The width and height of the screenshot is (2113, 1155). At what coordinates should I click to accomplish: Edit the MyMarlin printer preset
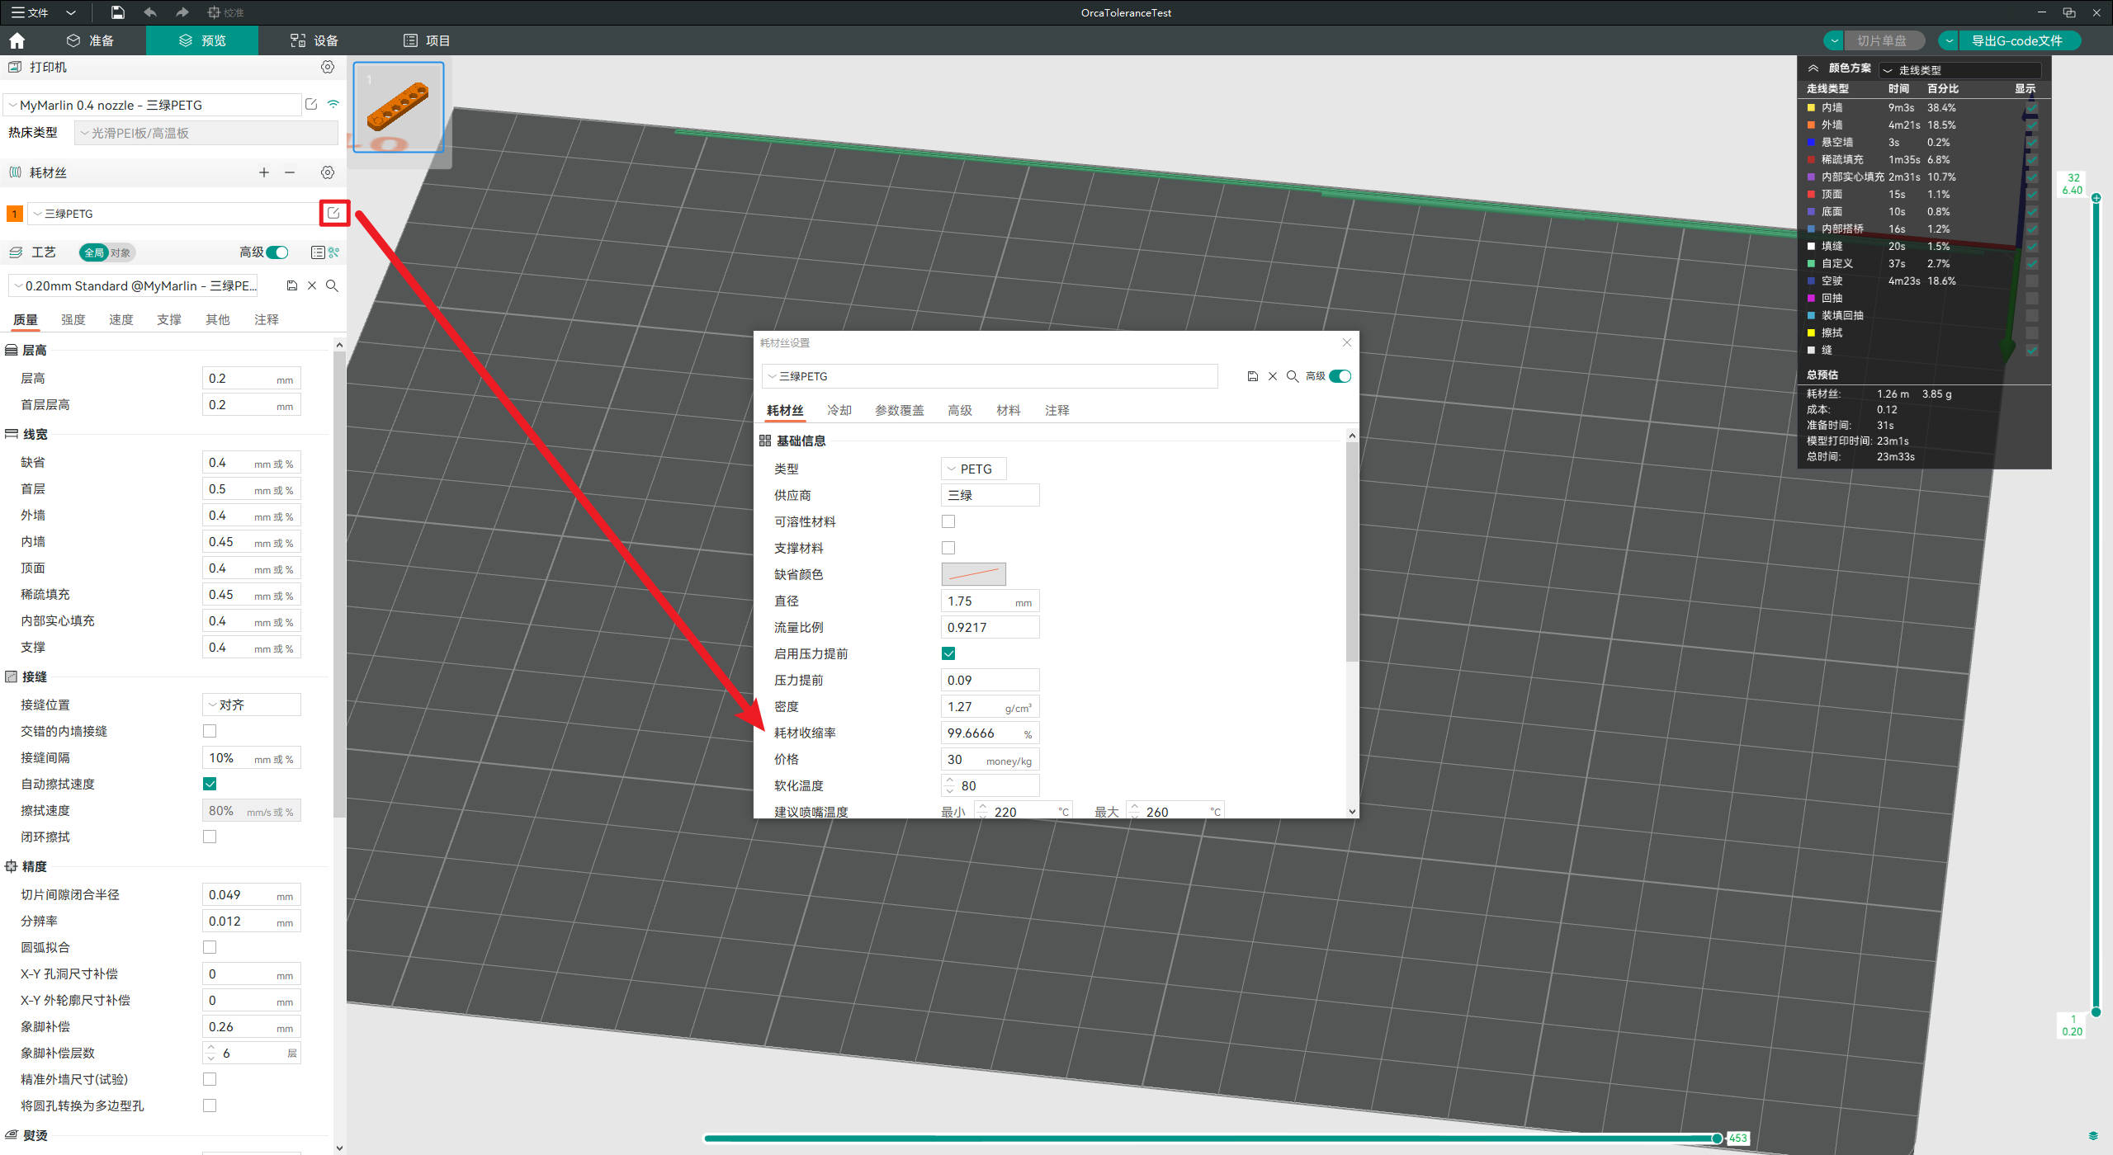tap(311, 105)
